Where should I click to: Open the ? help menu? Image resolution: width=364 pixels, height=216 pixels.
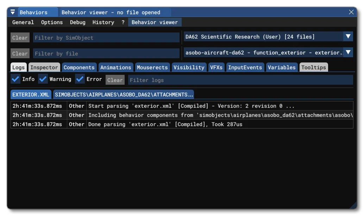123,22
